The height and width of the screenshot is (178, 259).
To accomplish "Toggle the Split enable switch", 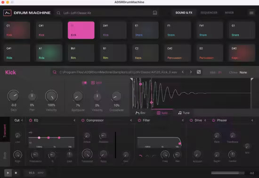I will (x=84, y=82).
